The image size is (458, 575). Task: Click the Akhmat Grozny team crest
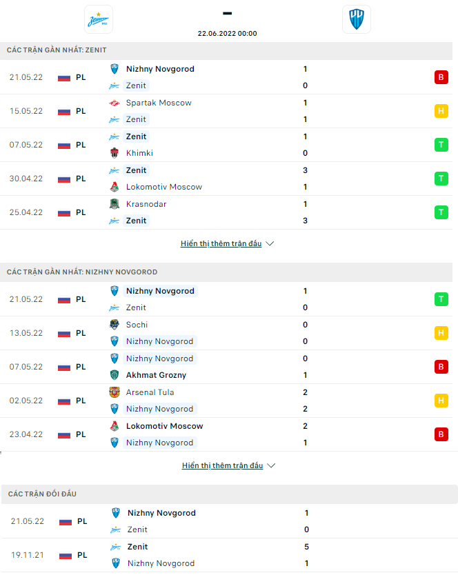[x=114, y=375]
